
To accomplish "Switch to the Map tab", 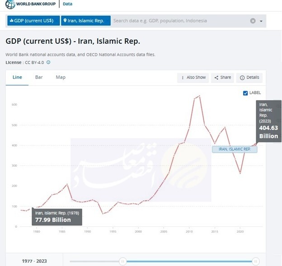I will point(61,77).
